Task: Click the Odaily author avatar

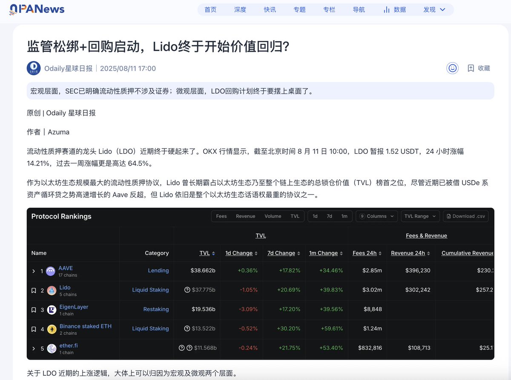Action: coord(34,68)
